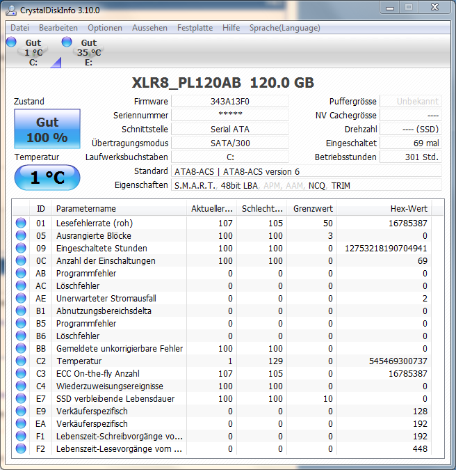The width and height of the screenshot is (456, 470).
Task: Click status dot for Abnutzungsbereichsdelta
Action: point(21,311)
